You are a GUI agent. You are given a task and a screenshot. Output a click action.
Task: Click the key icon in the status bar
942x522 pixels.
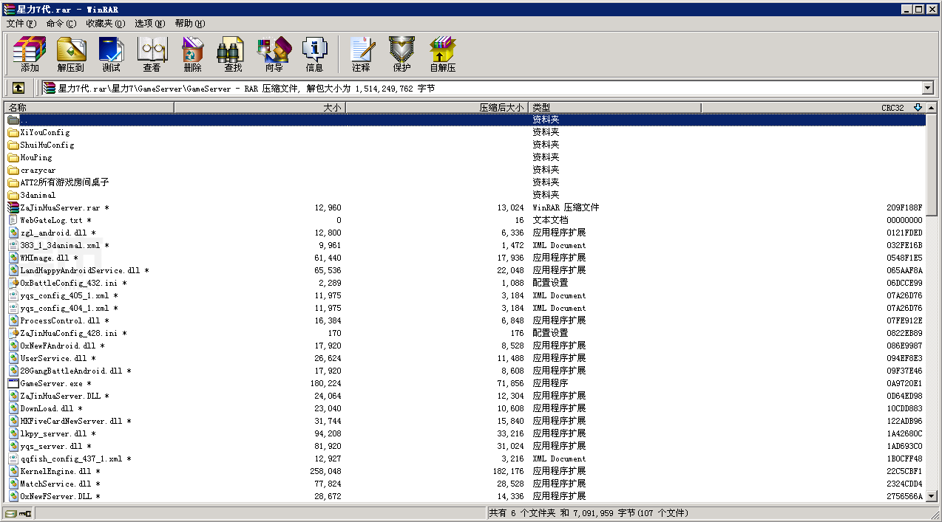[25, 513]
